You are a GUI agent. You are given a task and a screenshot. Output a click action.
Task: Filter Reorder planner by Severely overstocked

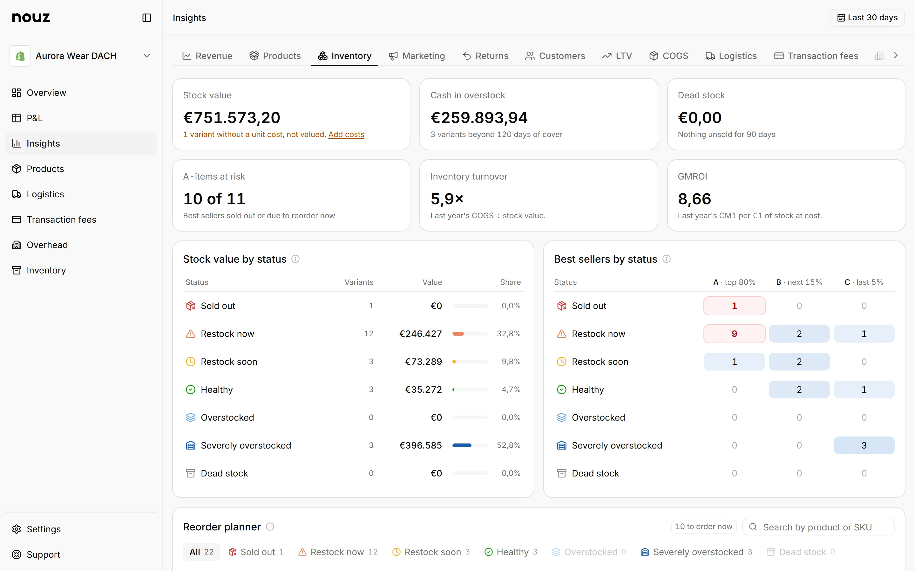[696, 552]
